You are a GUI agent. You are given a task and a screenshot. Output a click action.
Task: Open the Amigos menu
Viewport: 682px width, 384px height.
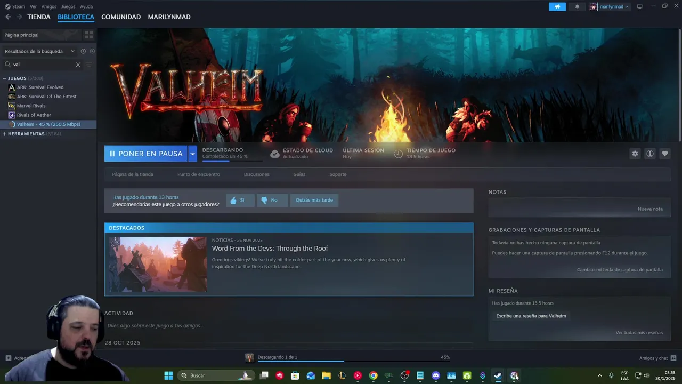(x=49, y=6)
